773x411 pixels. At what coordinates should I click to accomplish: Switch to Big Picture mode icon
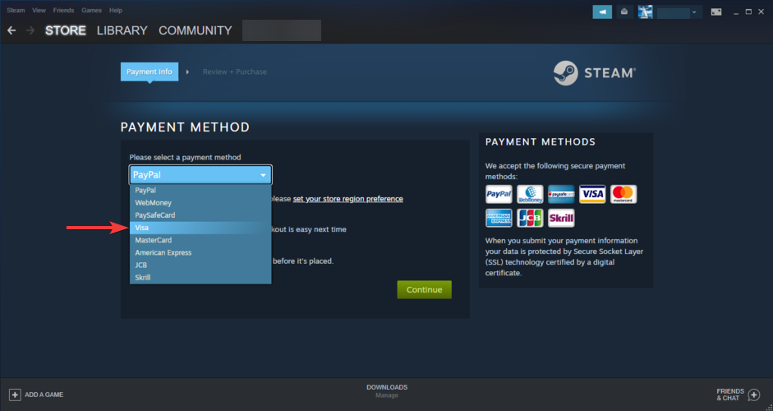click(715, 12)
